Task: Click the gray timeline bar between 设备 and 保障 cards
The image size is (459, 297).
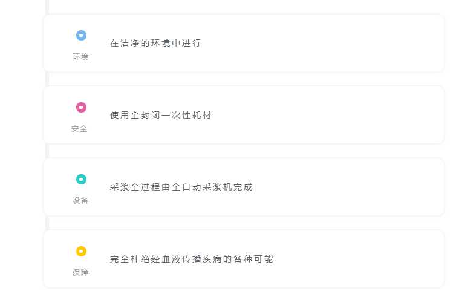Action: [x=47, y=223]
